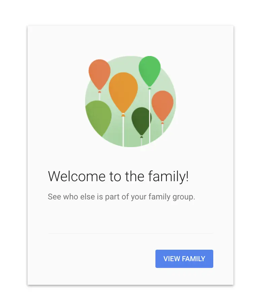This screenshot has height=303, width=257.
Task: Click the dark green small balloon
Action: click(x=141, y=121)
